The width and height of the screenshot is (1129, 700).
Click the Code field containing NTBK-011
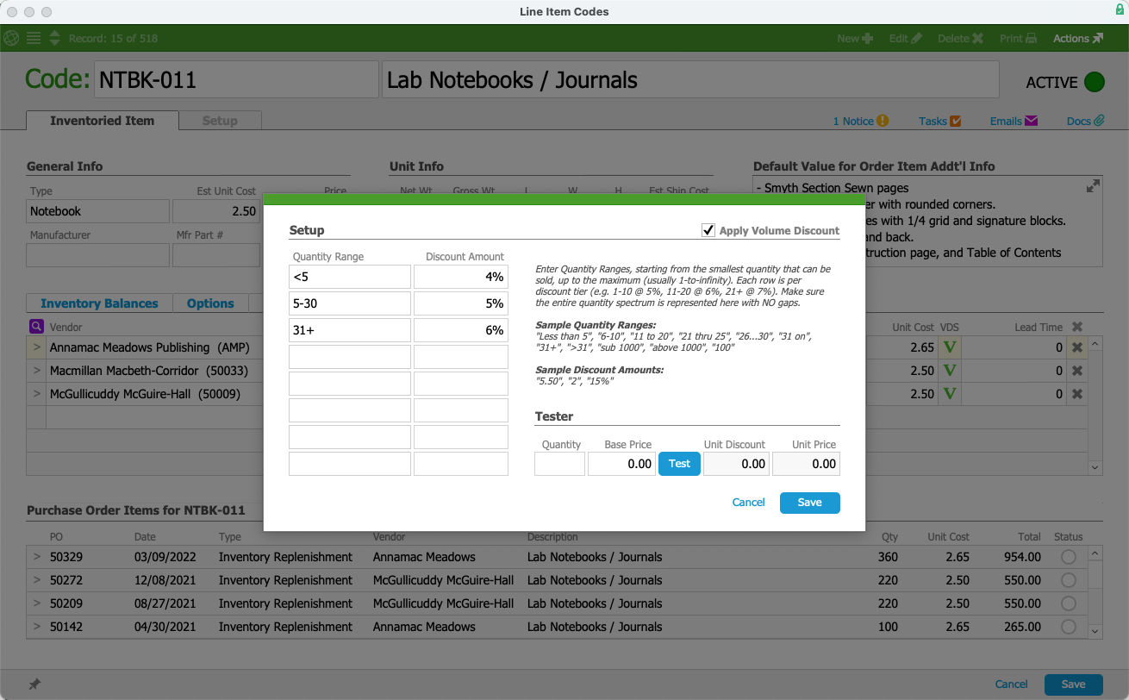point(236,80)
